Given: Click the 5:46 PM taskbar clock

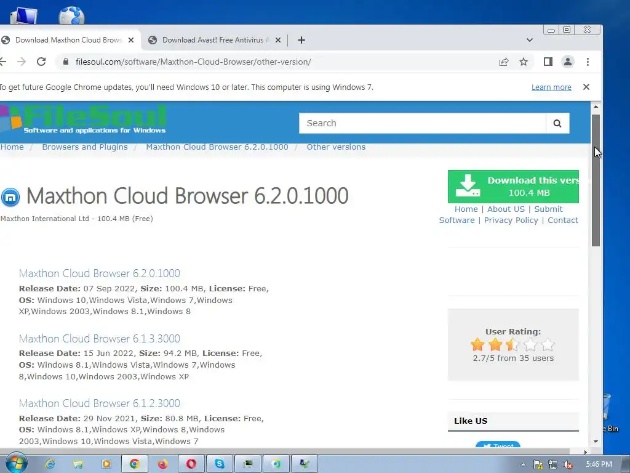Looking at the screenshot, I should 599,464.
